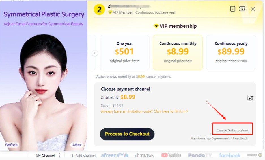Select the One year plan card
This screenshot has width=265, height=160.
[124, 52]
